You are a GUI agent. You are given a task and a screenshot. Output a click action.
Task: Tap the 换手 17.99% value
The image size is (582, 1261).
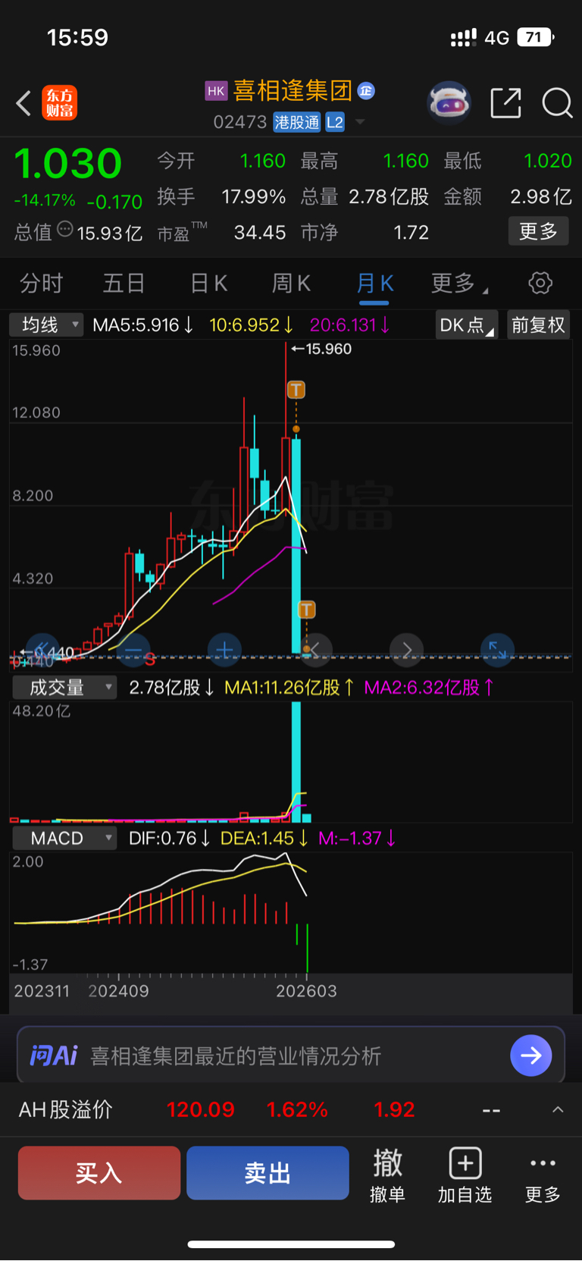(254, 197)
